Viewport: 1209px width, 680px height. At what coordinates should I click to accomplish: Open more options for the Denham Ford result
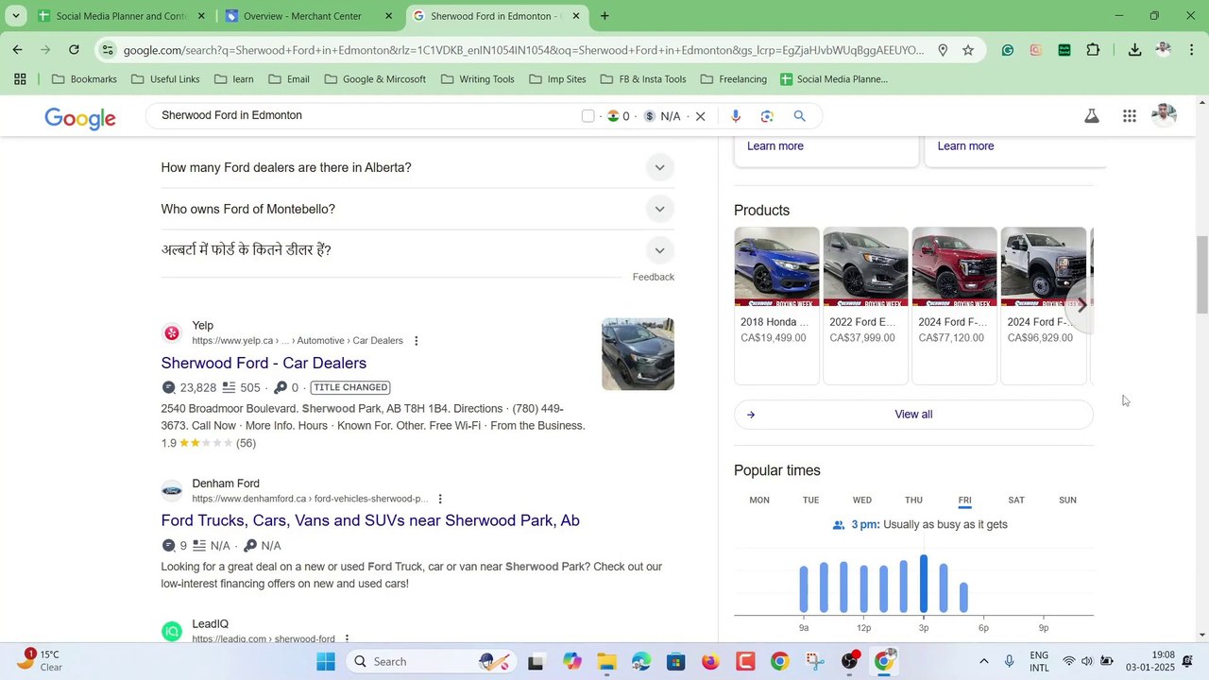click(x=440, y=499)
